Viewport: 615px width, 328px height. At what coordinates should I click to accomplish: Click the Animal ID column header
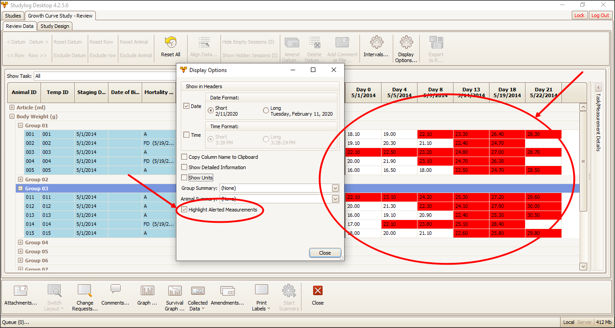click(24, 92)
